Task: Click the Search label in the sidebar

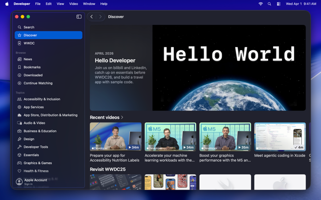Action: (29, 27)
